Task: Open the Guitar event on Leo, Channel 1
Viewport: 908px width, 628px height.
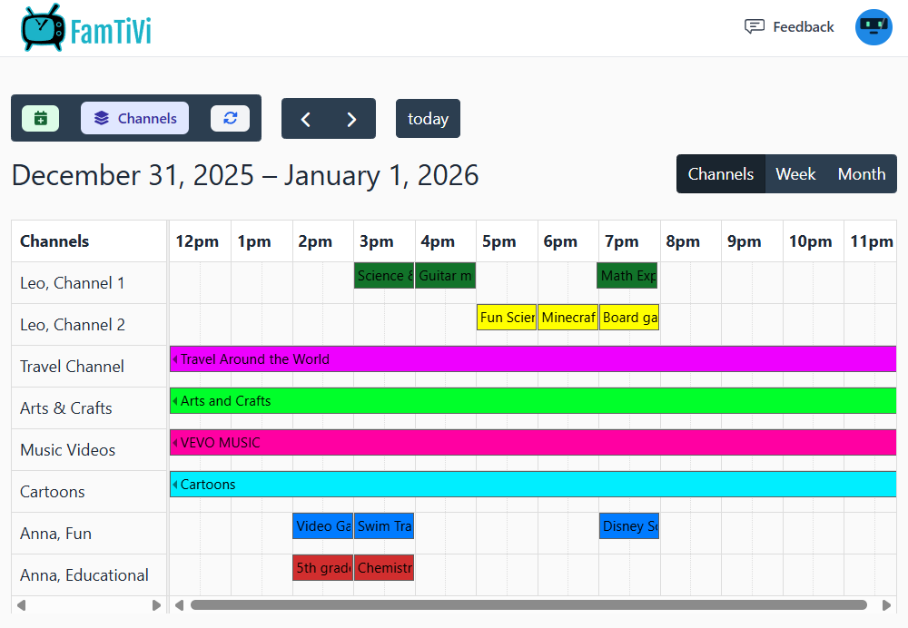Action: pos(445,276)
